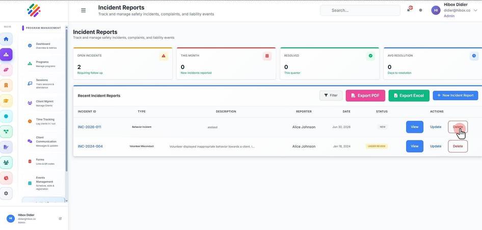Click the Behavior Incident type cell
The width and height of the screenshot is (482, 230).
(x=142, y=127)
